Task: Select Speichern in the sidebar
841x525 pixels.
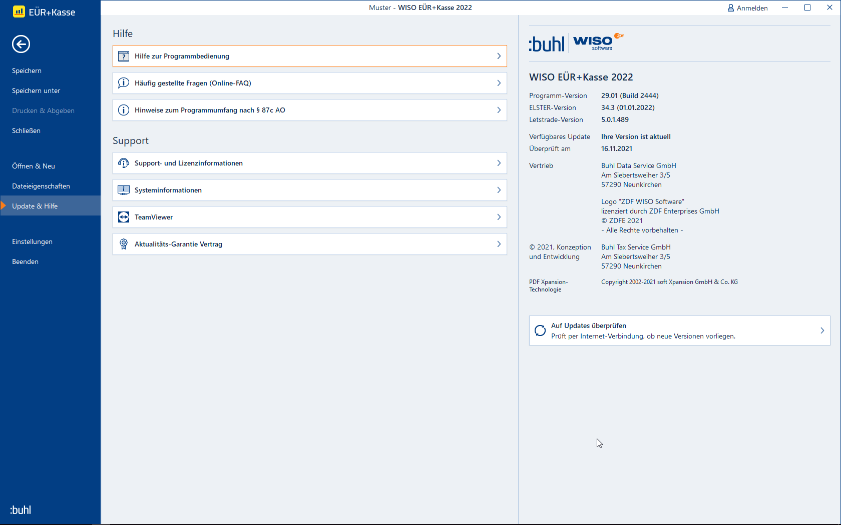Action: pyautogui.click(x=50, y=70)
